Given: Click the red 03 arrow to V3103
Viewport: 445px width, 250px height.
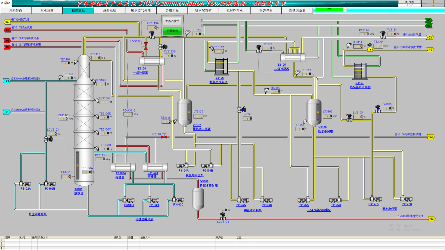Looking at the screenshot, I should (7, 30).
